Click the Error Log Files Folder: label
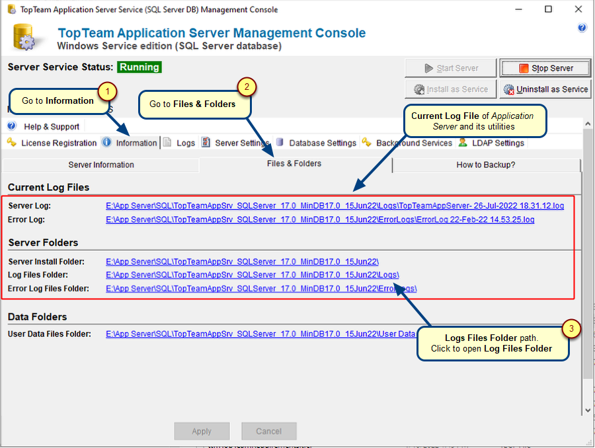 click(48, 289)
